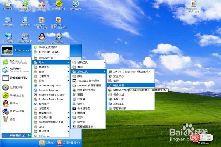Open 360安全卫士 desktop shortcut icon
The width and height of the screenshot is (221, 147).
pos(59,6)
